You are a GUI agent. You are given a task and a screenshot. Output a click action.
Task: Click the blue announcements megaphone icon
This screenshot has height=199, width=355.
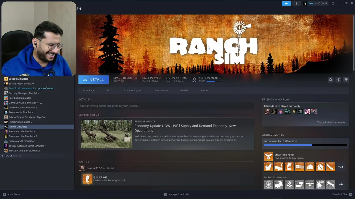coord(286,3)
